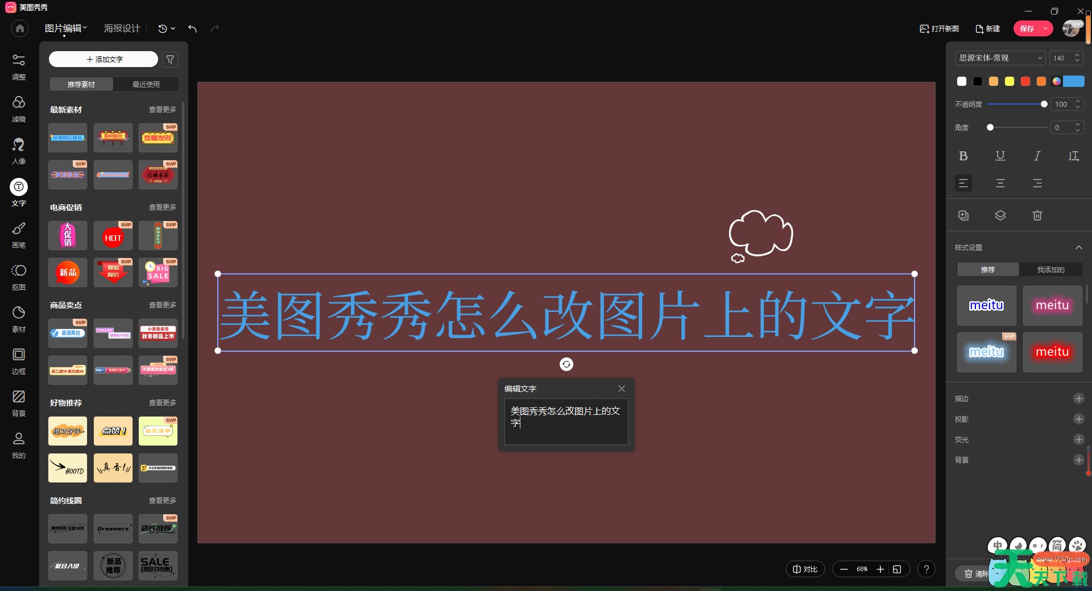Viewport: 1092px width, 591px height.
Task: Open the material filter funnel icon
Action: coord(170,59)
